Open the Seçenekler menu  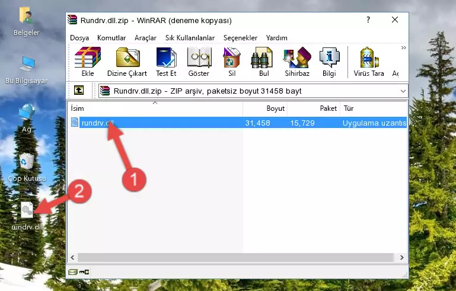tap(240, 38)
